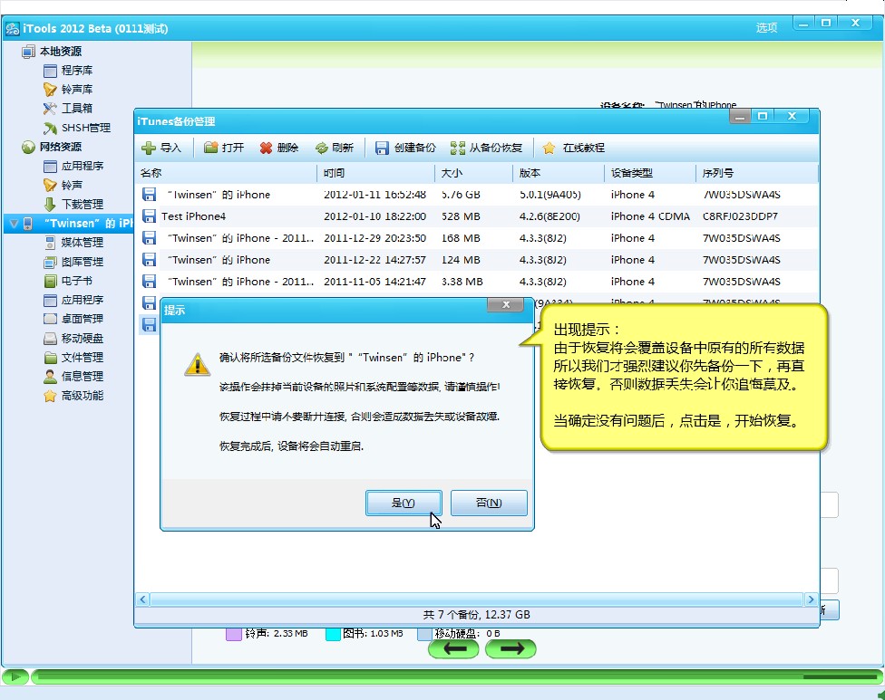Screen dimensions: 885x700
Task: Cancel restore with the 否(N) button
Action: point(489,503)
